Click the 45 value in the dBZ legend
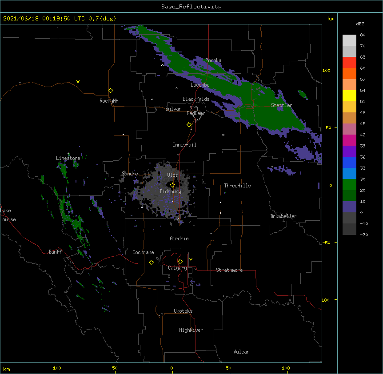The height and width of the screenshot is (374, 383). coord(363,124)
